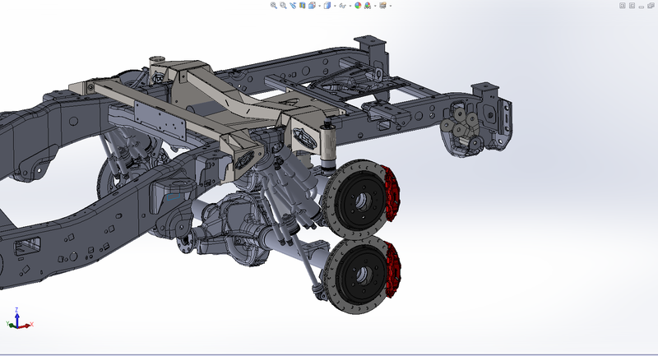The image size is (658, 356).
Task: Expand the Apply Scene dropdown arrow
Action: click(375, 6)
